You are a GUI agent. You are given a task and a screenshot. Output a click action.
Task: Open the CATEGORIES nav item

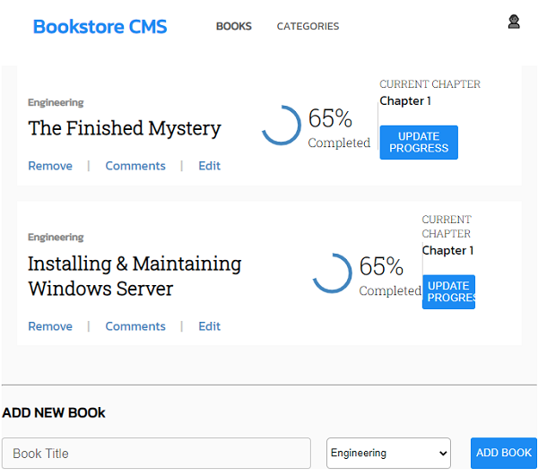coord(308,27)
